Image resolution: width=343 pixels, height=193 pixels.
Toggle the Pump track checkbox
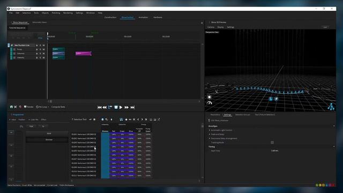click(14, 49)
